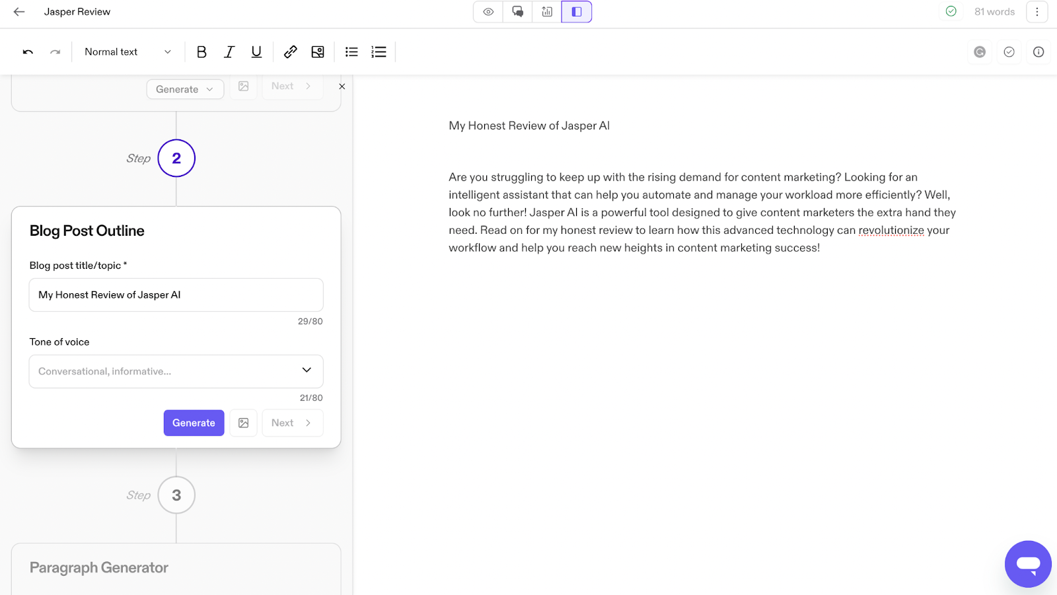1057x595 pixels.
Task: Open the document info icon
Action: [1039, 52]
